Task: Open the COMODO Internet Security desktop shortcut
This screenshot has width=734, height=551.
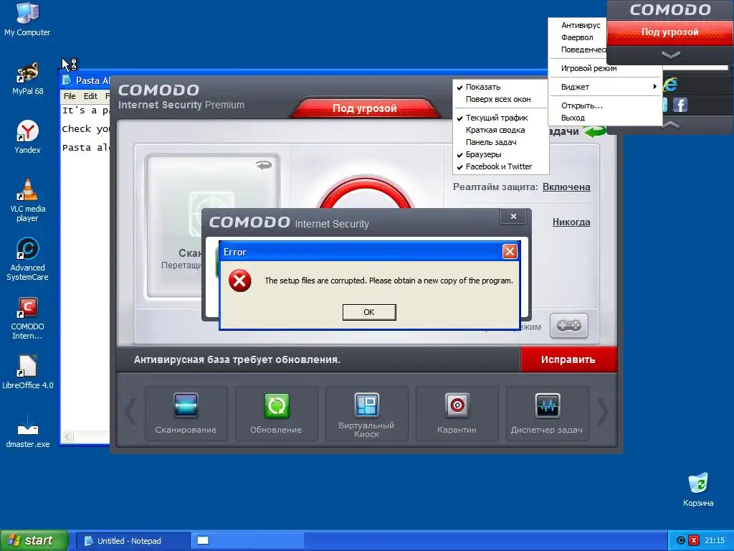Action: [27, 318]
